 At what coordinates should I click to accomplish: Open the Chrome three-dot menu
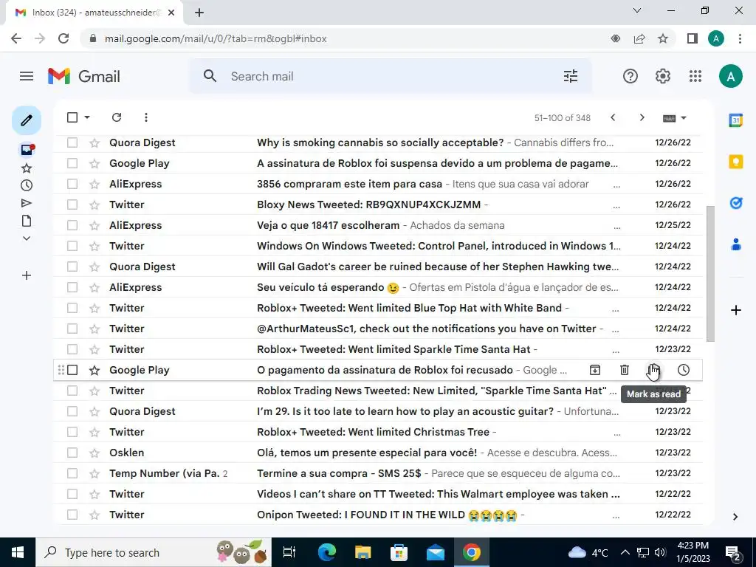(740, 38)
